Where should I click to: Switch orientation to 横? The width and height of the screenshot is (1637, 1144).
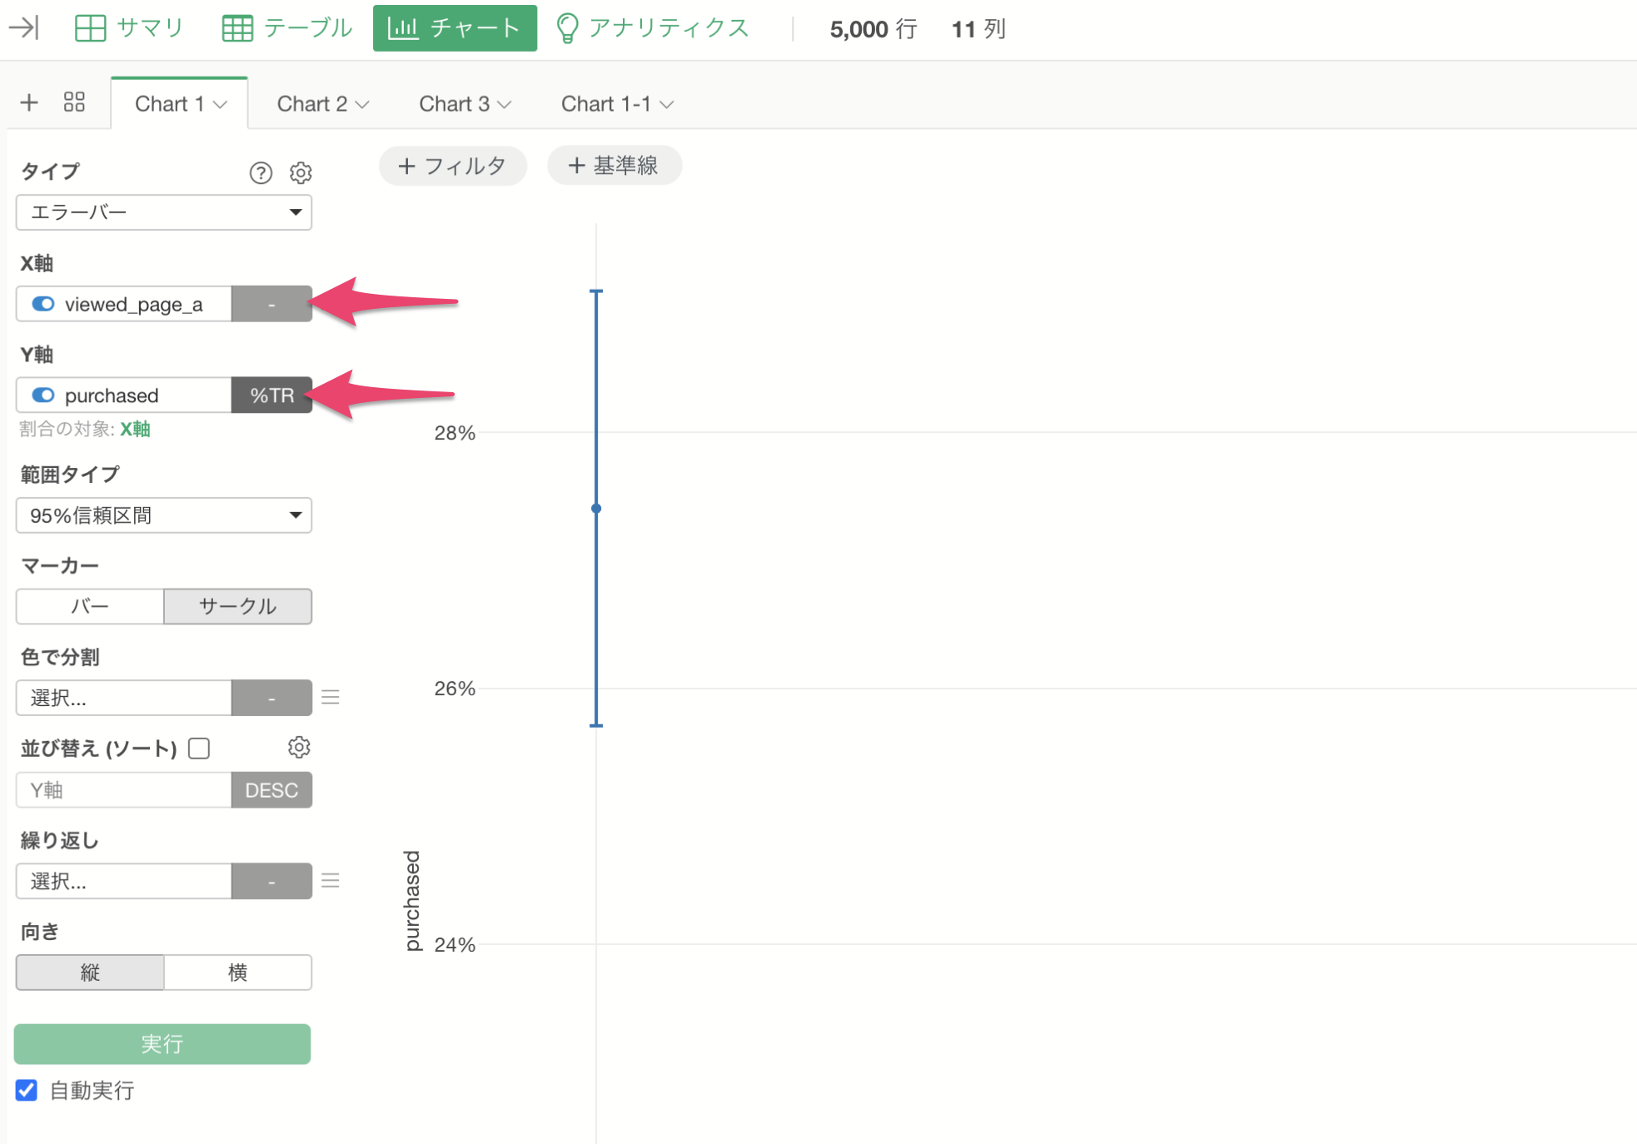[x=237, y=972]
